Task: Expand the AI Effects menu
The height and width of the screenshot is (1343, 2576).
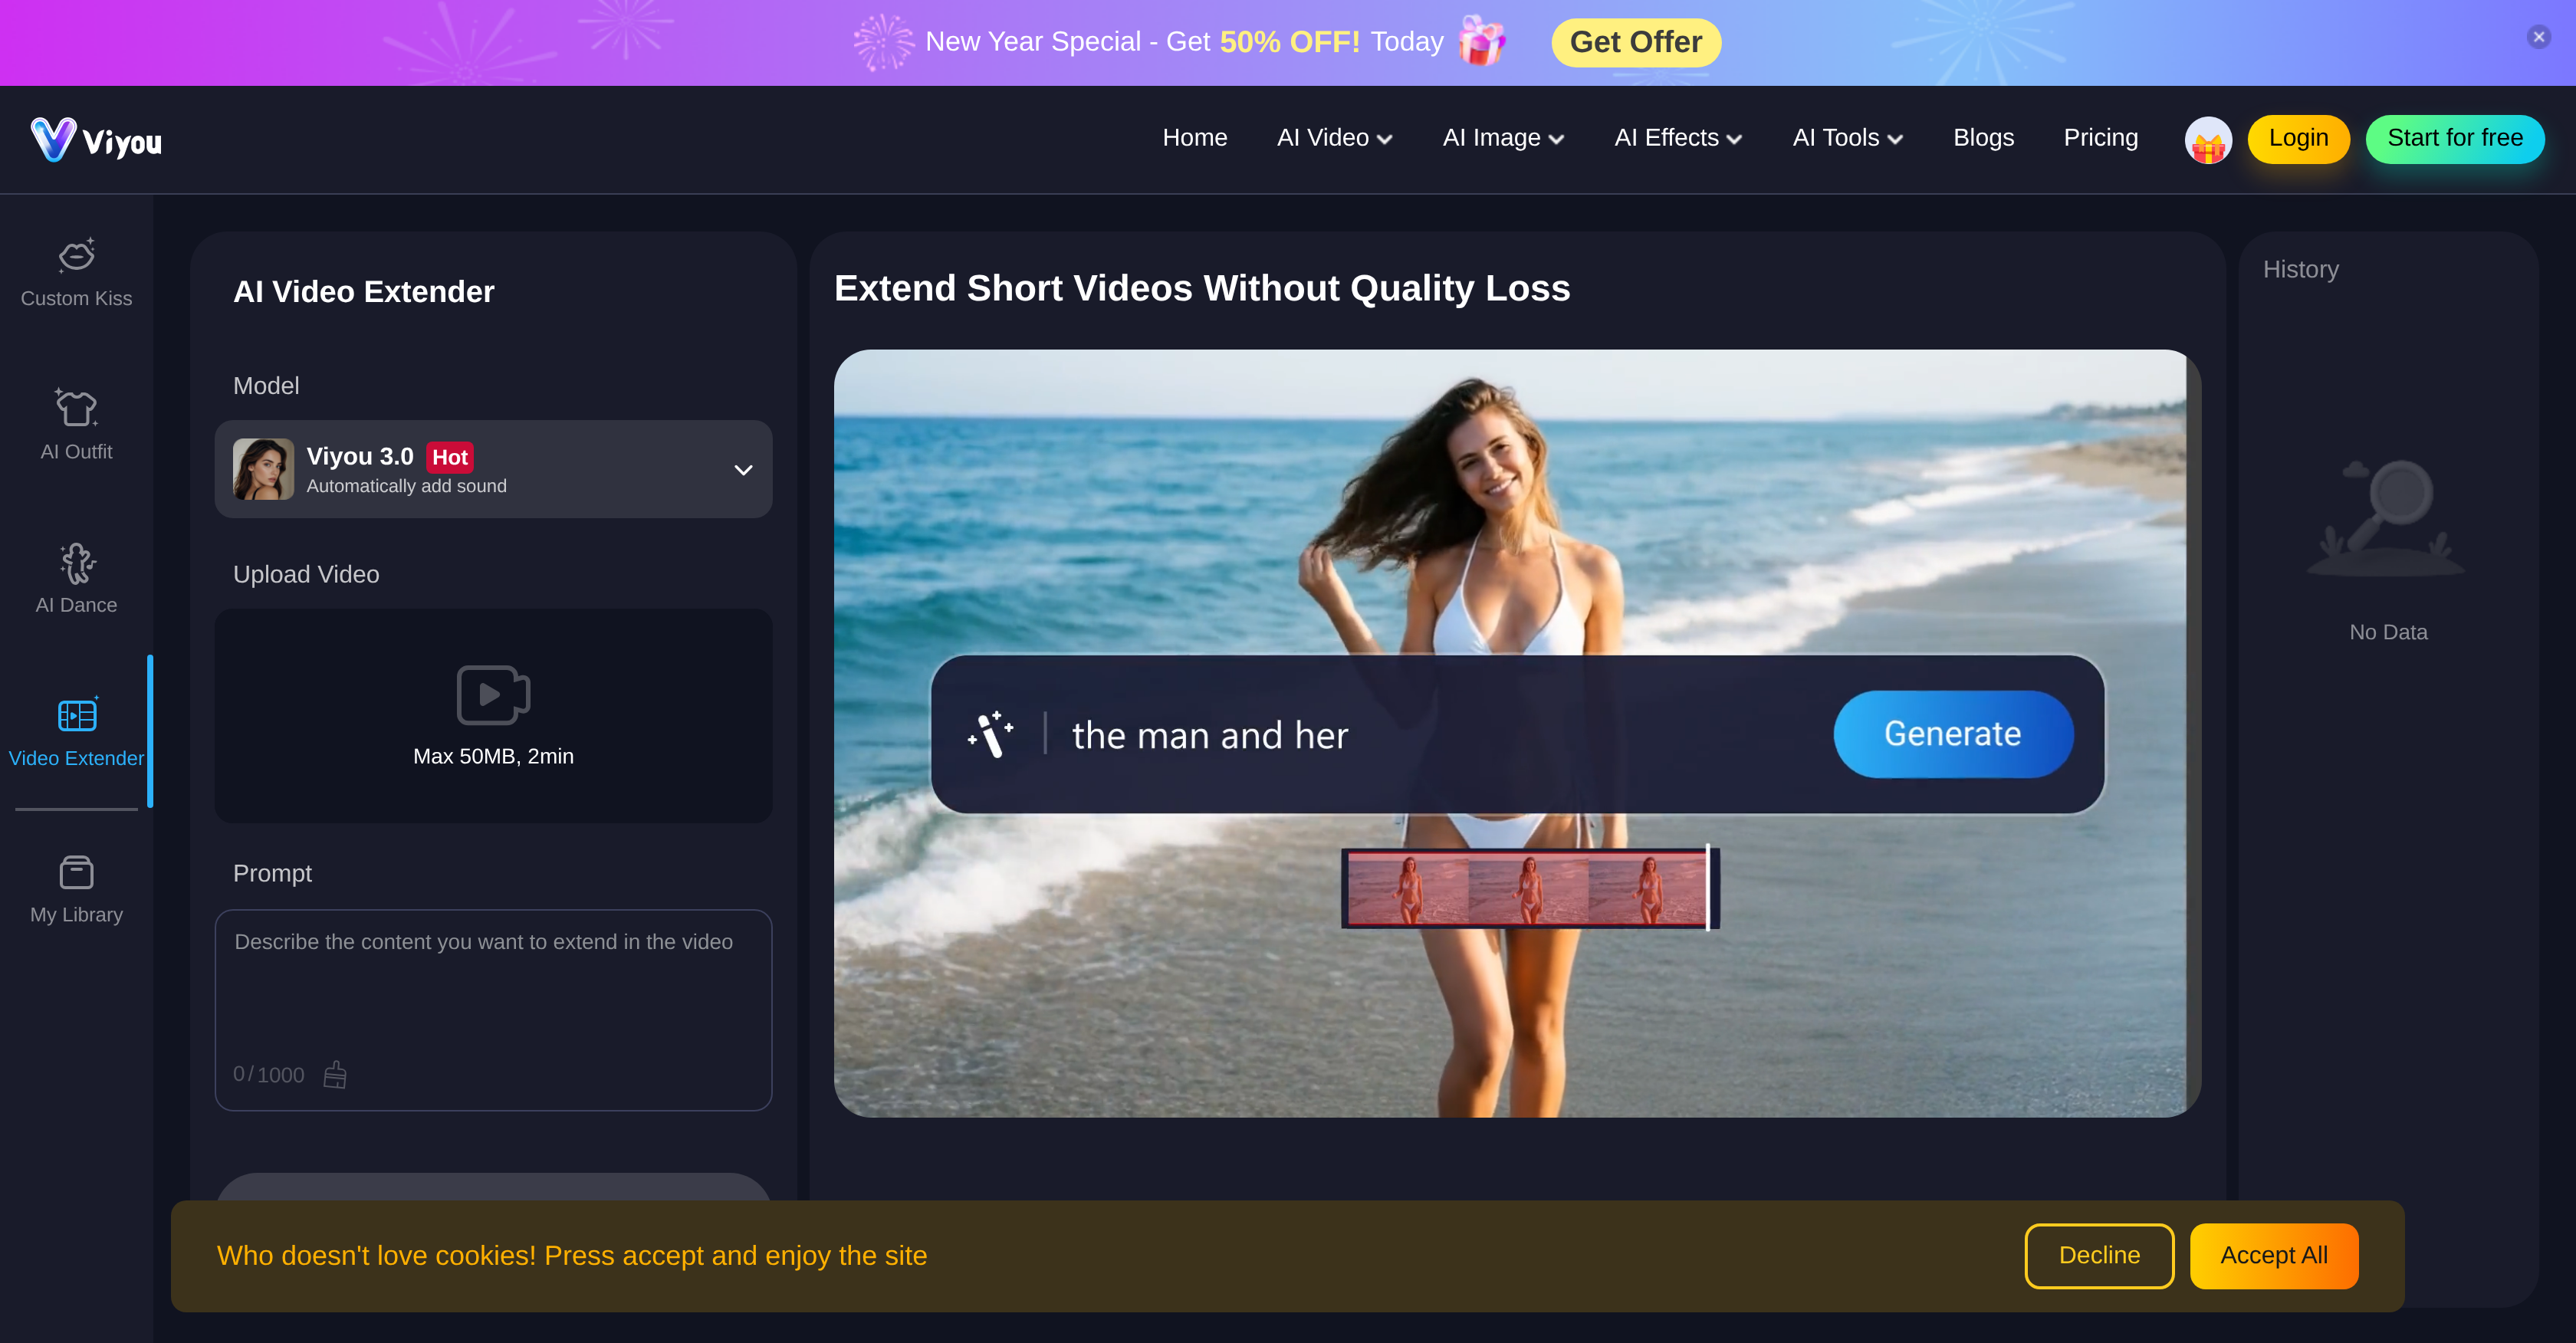Action: click(x=1676, y=138)
